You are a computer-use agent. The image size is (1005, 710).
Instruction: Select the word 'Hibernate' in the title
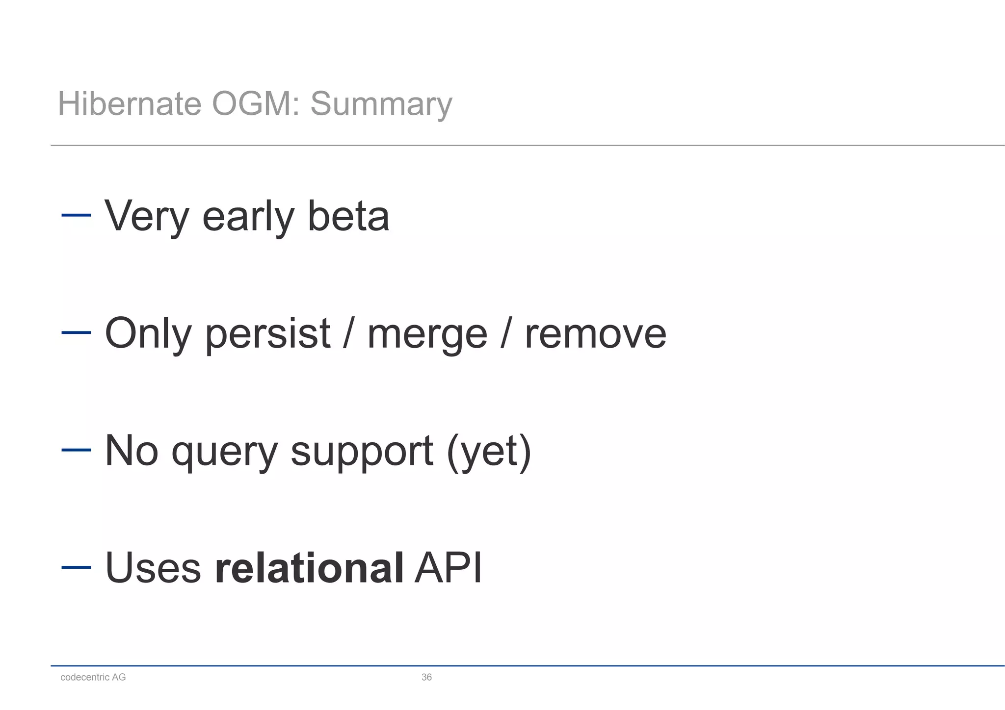pyautogui.click(x=130, y=104)
